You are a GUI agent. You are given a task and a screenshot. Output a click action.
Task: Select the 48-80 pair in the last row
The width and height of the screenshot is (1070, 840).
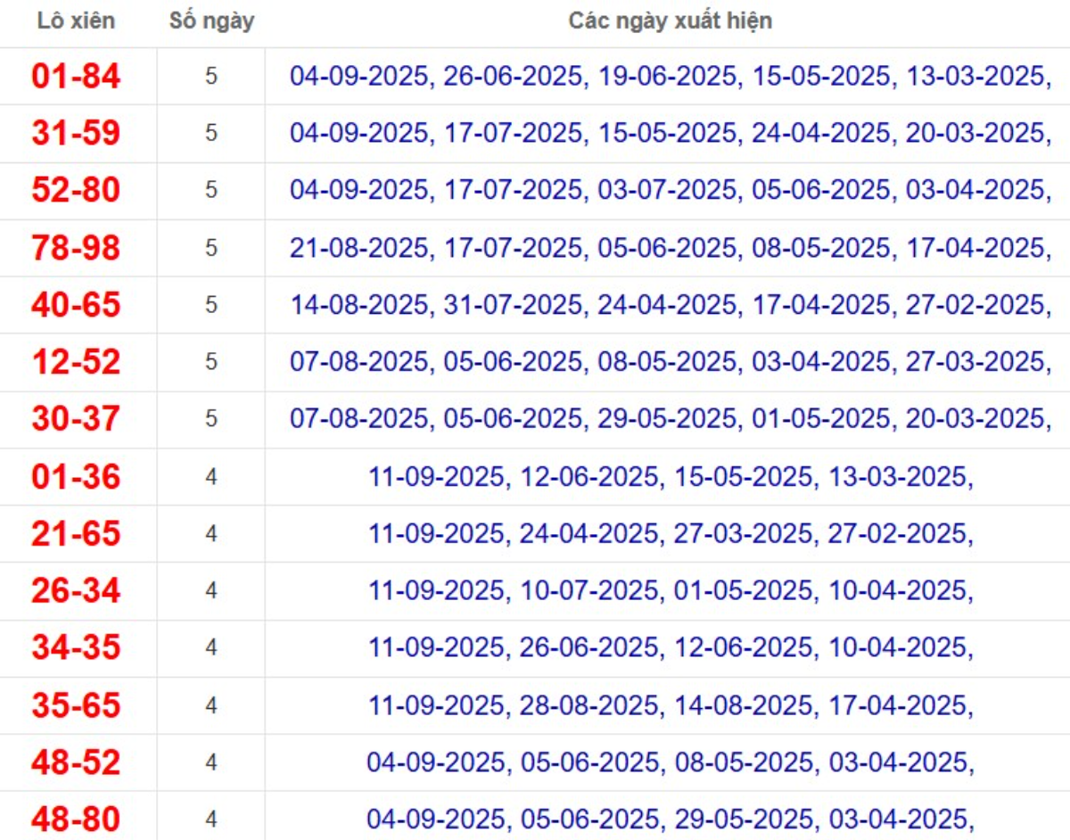pos(76,819)
